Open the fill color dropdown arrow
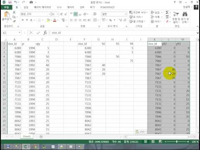This screenshot has width=200, height=150. tap(51, 20)
